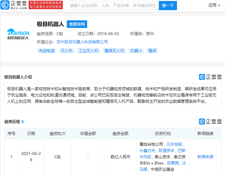Click the 序号 column header

tap(11, 134)
